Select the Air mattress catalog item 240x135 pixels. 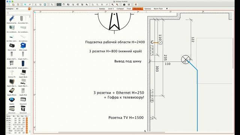[23, 38]
